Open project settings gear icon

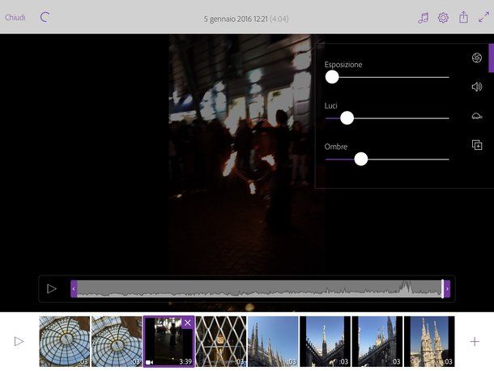coord(443,18)
